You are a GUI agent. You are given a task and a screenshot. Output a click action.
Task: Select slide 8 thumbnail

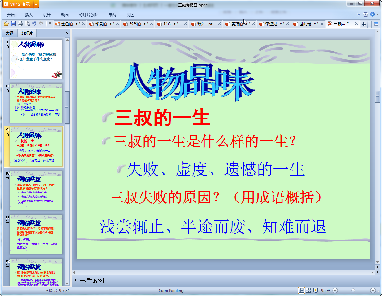(36, 103)
